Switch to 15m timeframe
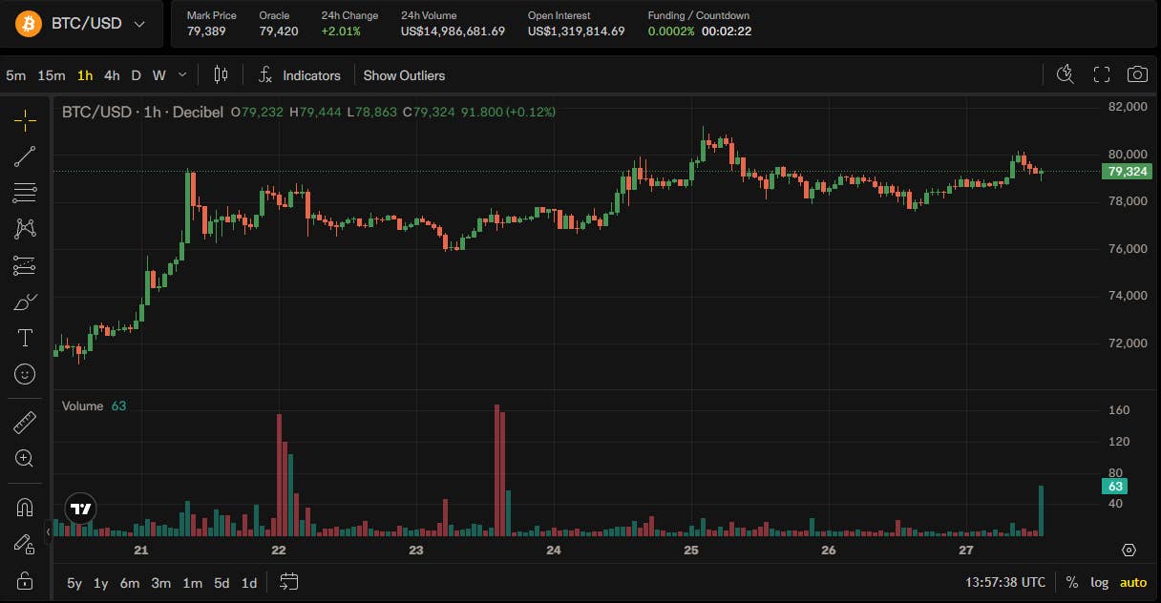1161x603 pixels. pos(52,75)
